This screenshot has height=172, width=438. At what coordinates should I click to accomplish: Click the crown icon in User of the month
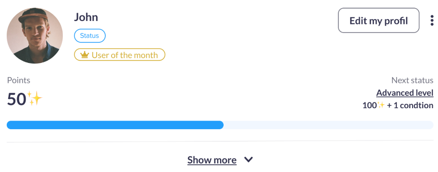click(84, 55)
